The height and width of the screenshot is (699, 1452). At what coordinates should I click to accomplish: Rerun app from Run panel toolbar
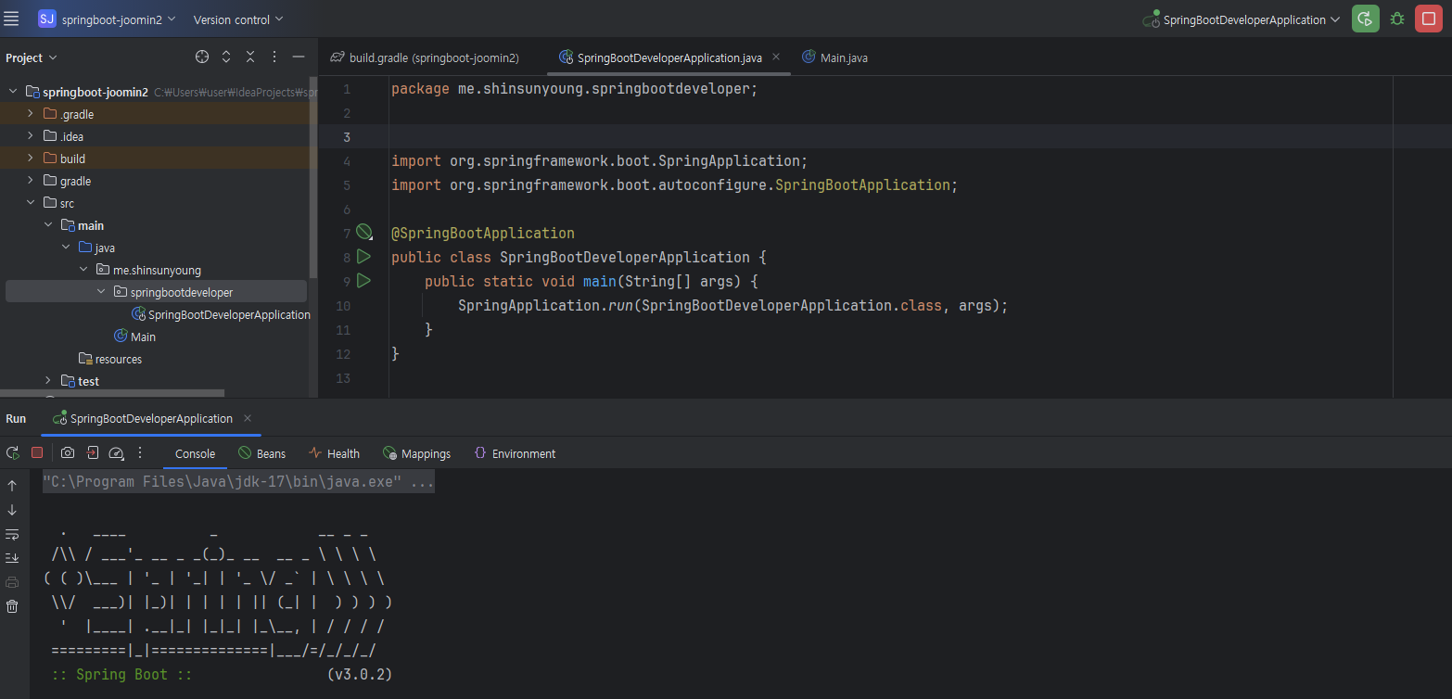coord(13,453)
